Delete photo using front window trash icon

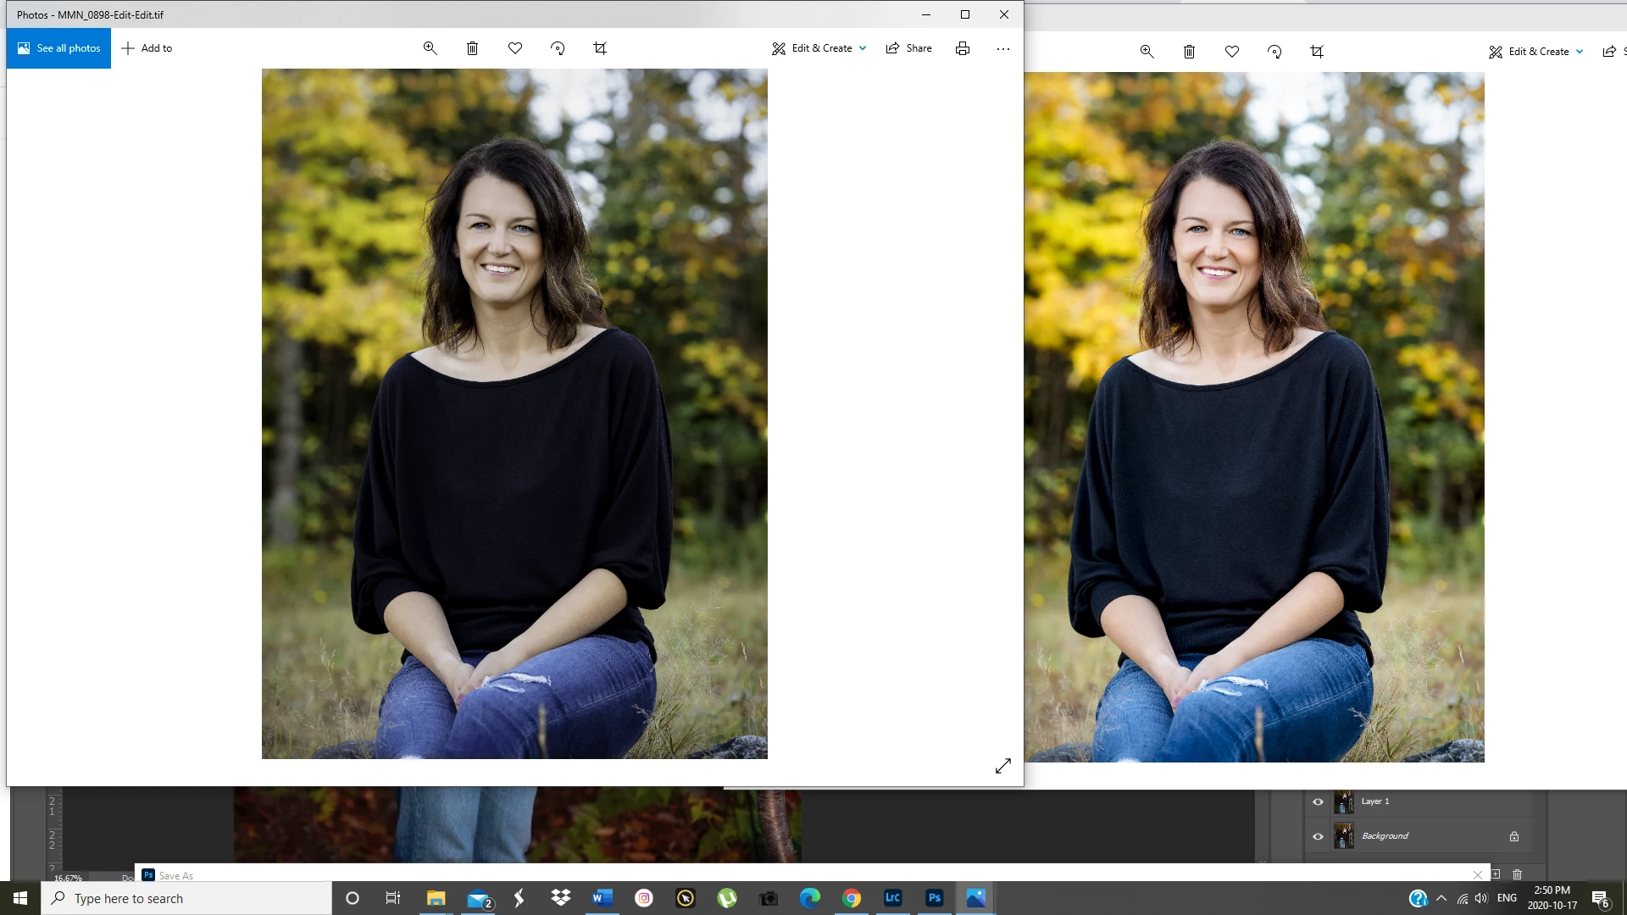(x=473, y=48)
